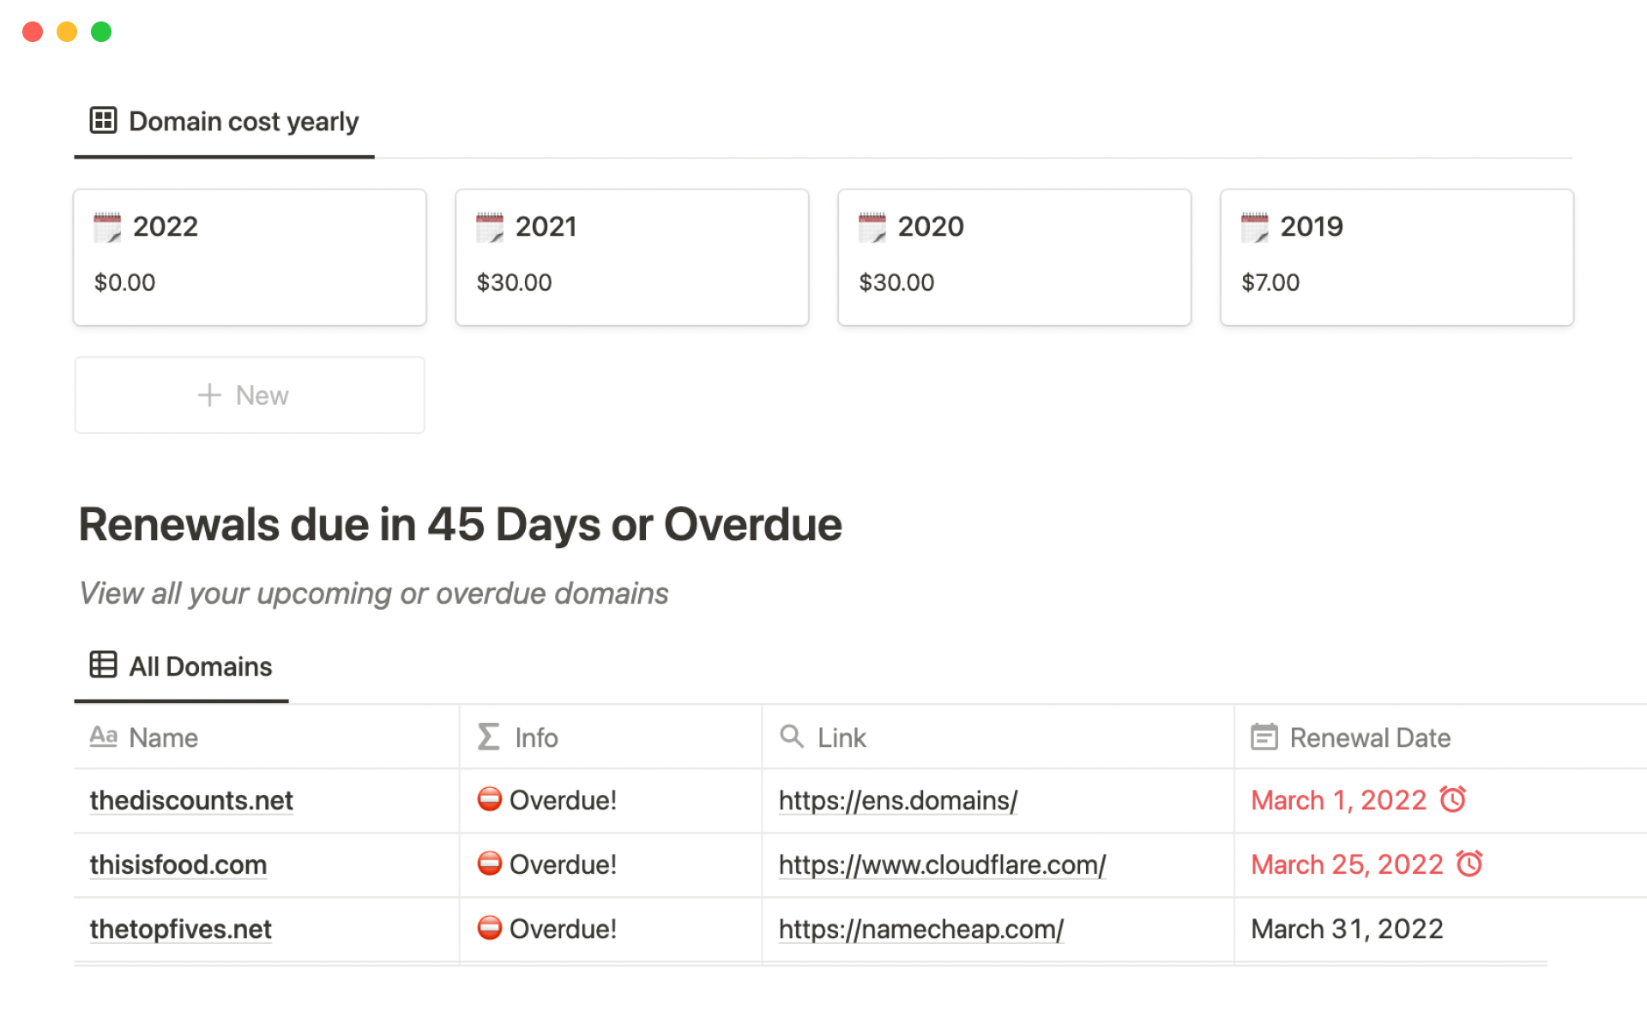Image resolution: width=1647 pixels, height=1029 pixels.
Task: Open Renewal Date column header menu
Action: coord(1369,737)
